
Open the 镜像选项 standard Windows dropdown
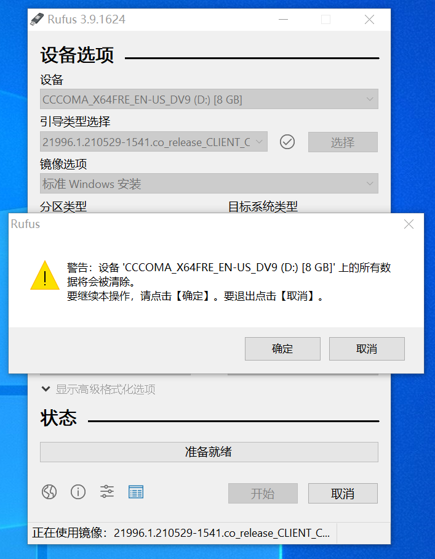(209, 184)
